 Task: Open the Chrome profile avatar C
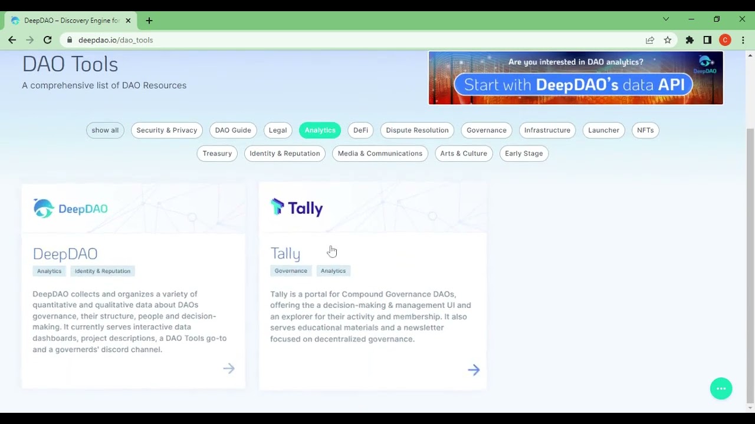pyautogui.click(x=725, y=40)
